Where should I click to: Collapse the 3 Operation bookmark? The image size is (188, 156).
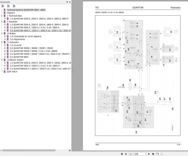[2, 22]
